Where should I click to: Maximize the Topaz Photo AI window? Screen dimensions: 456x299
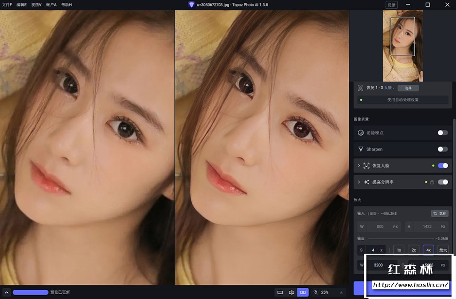click(x=427, y=5)
